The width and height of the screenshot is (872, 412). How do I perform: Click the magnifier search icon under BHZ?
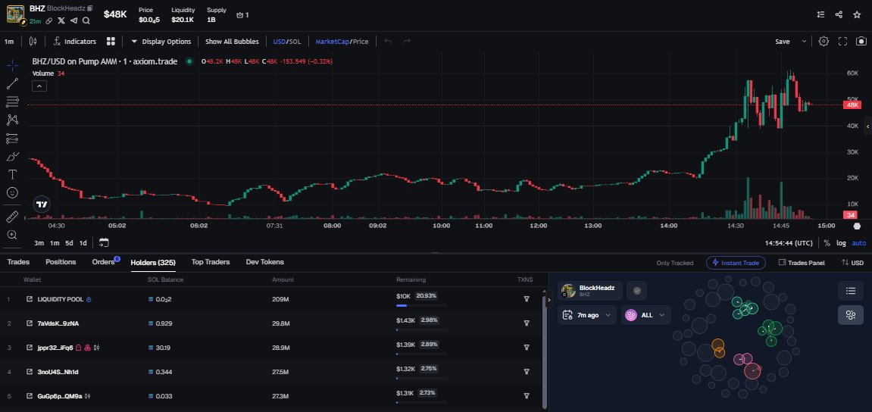(x=86, y=20)
